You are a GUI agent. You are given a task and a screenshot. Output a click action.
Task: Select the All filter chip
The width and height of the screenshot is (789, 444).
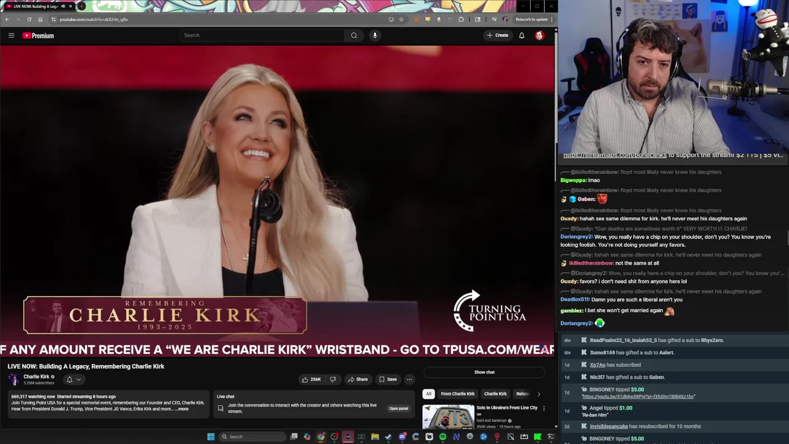pyautogui.click(x=428, y=393)
